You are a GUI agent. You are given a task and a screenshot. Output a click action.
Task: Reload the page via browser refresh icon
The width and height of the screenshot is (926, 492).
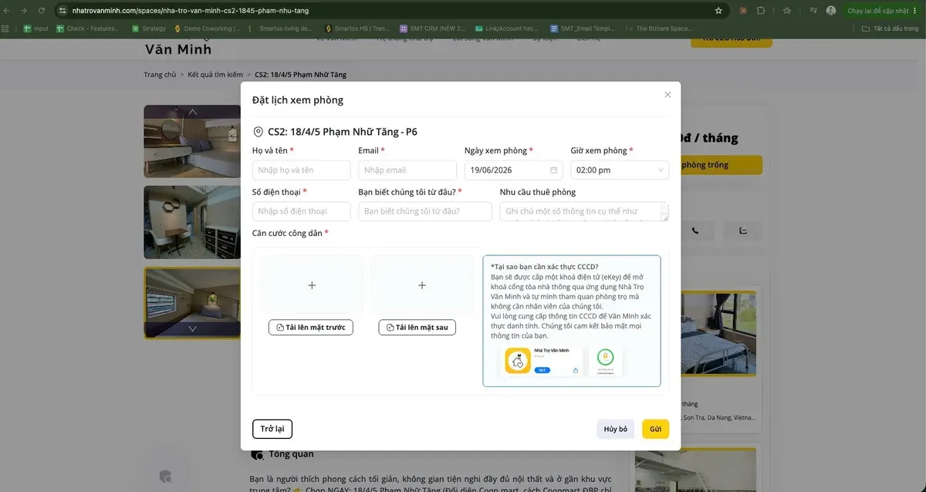click(x=39, y=11)
